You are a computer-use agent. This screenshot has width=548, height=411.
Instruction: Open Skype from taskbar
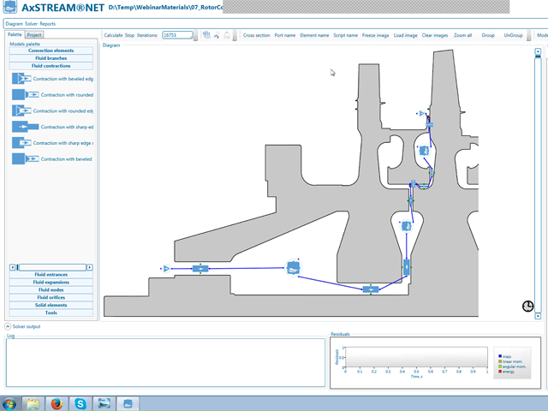tap(80, 403)
